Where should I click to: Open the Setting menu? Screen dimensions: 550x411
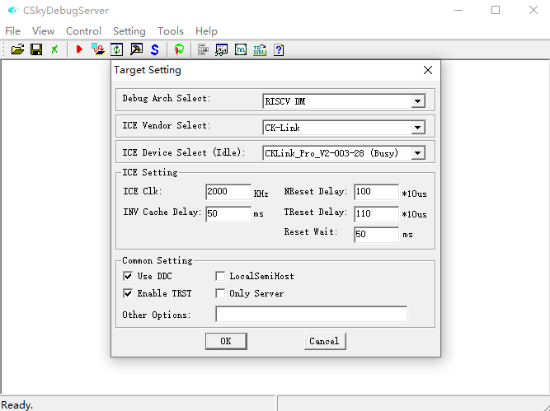[129, 31]
